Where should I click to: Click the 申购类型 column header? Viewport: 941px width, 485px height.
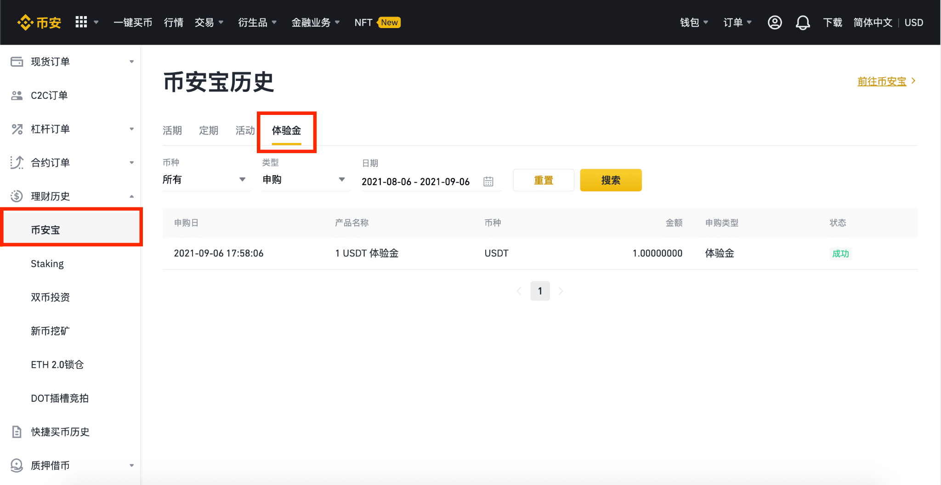point(722,223)
